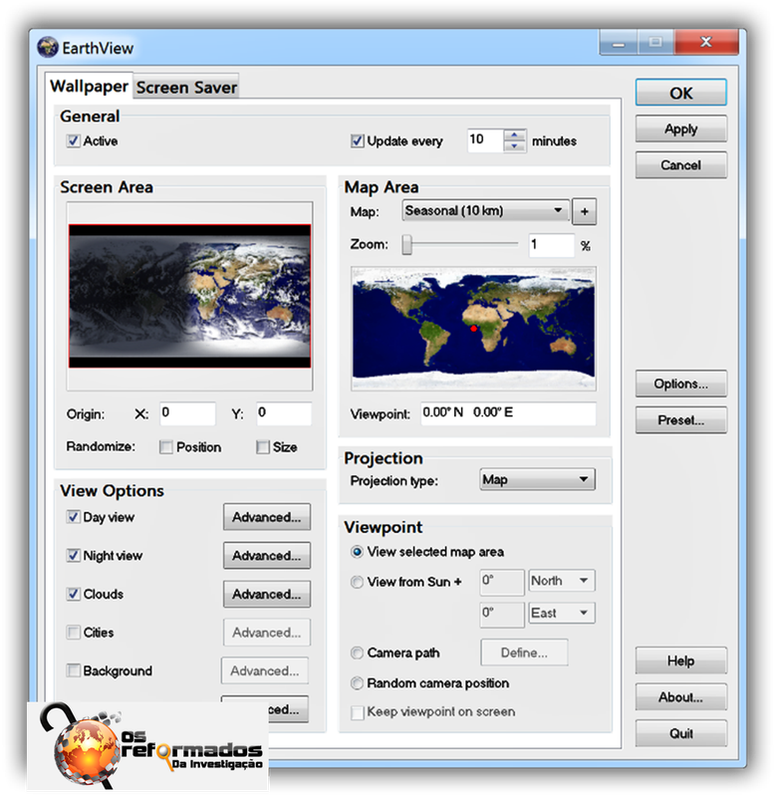Viewport: 776px width, 797px height.
Task: Click the Sun latitude offset degrees field
Action: coord(502,582)
